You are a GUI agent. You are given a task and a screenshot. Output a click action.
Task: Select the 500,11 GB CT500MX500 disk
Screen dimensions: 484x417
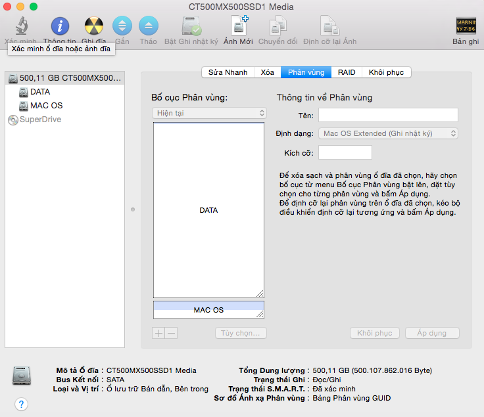[65, 78]
